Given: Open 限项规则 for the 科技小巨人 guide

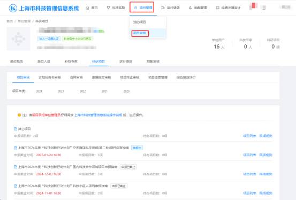Looking at the screenshot, I should 266,193.
